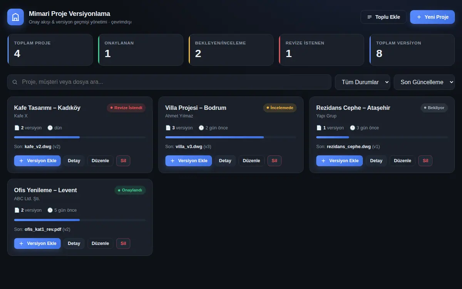Screen dimensions: 462x289
Task: Click the document icon on Kafe Tasarımı card
Action: pyautogui.click(x=17, y=128)
